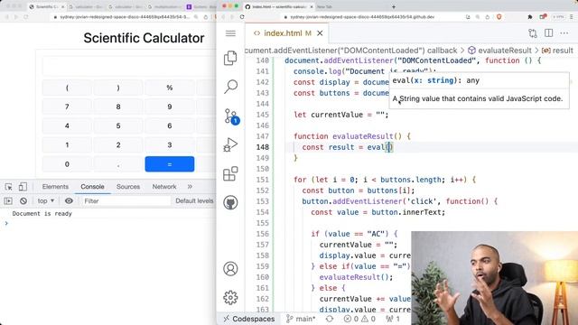Click the calculator ) button
The height and width of the screenshot is (325, 578).
coord(118,88)
